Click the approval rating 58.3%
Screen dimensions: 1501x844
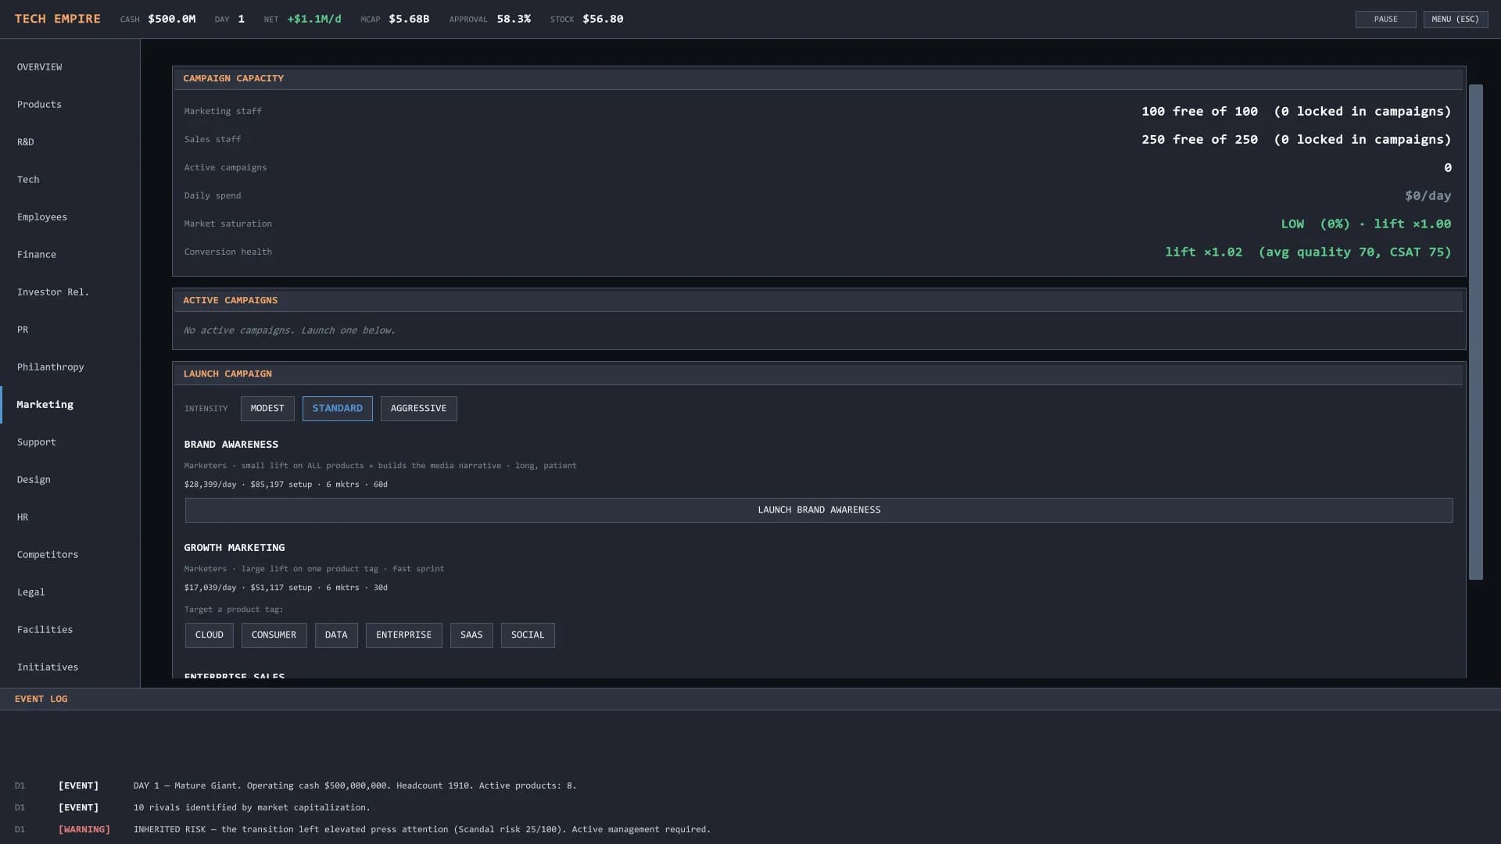point(514,19)
